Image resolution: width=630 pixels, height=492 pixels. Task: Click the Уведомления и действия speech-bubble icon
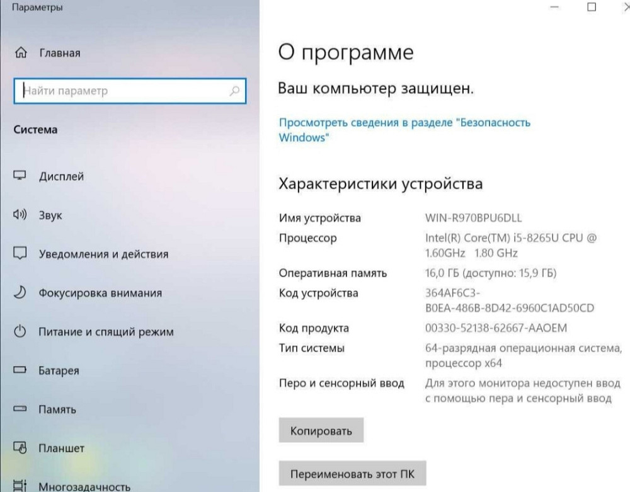21,255
